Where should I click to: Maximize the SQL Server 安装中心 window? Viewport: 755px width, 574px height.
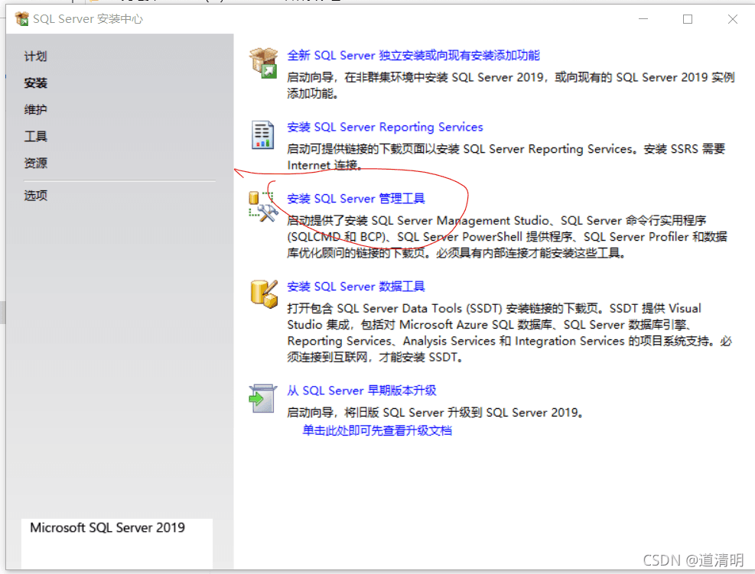point(688,19)
